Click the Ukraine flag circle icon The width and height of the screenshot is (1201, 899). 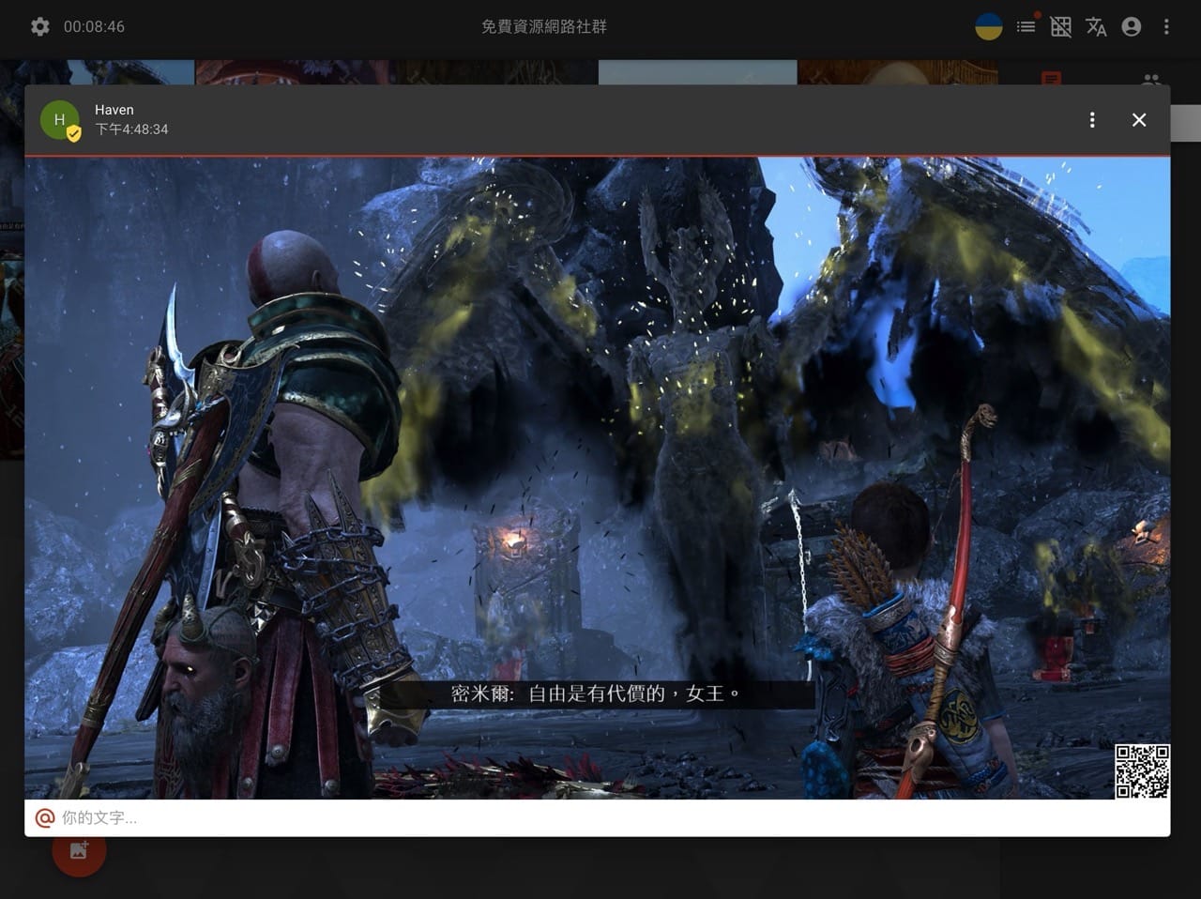pyautogui.click(x=989, y=26)
